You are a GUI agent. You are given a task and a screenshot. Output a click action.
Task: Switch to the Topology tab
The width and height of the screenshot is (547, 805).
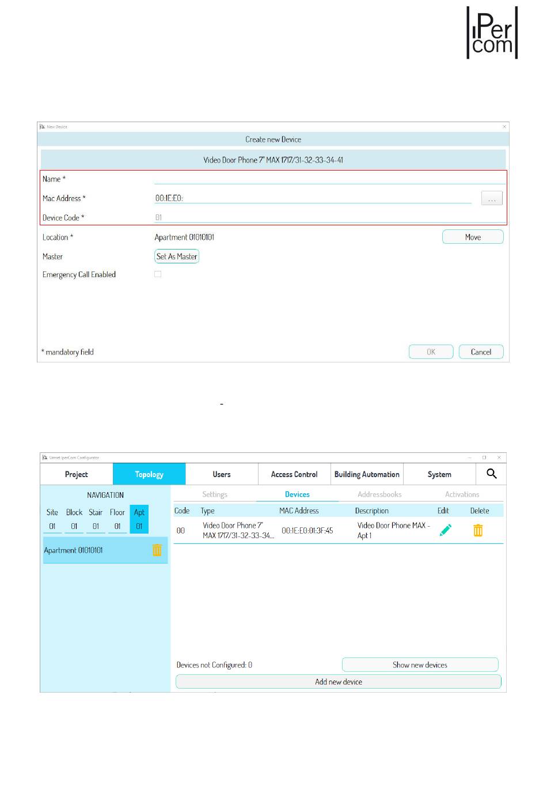point(149,474)
